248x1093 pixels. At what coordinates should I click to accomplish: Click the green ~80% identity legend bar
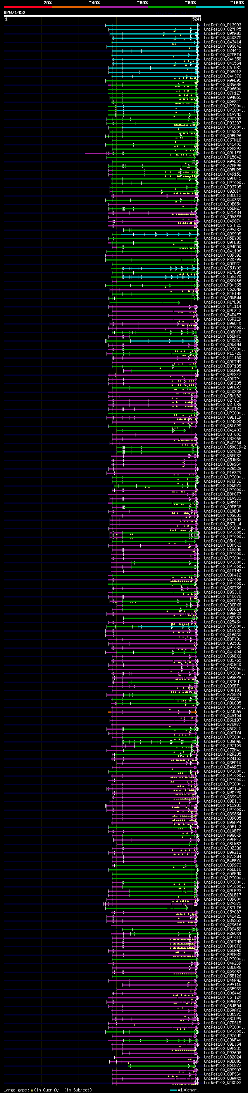pyautogui.click(x=172, y=7)
